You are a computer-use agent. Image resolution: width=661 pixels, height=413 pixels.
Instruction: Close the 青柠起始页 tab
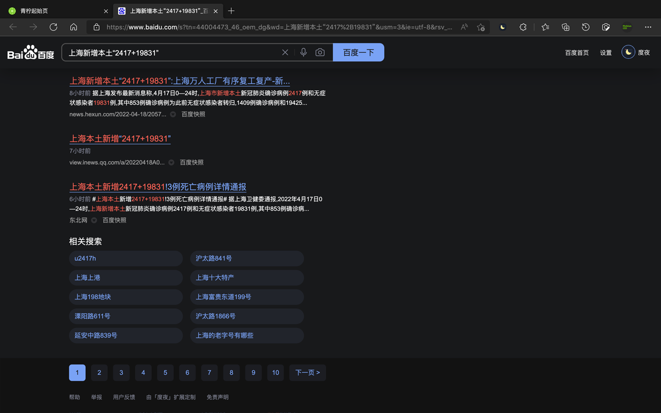(x=106, y=11)
